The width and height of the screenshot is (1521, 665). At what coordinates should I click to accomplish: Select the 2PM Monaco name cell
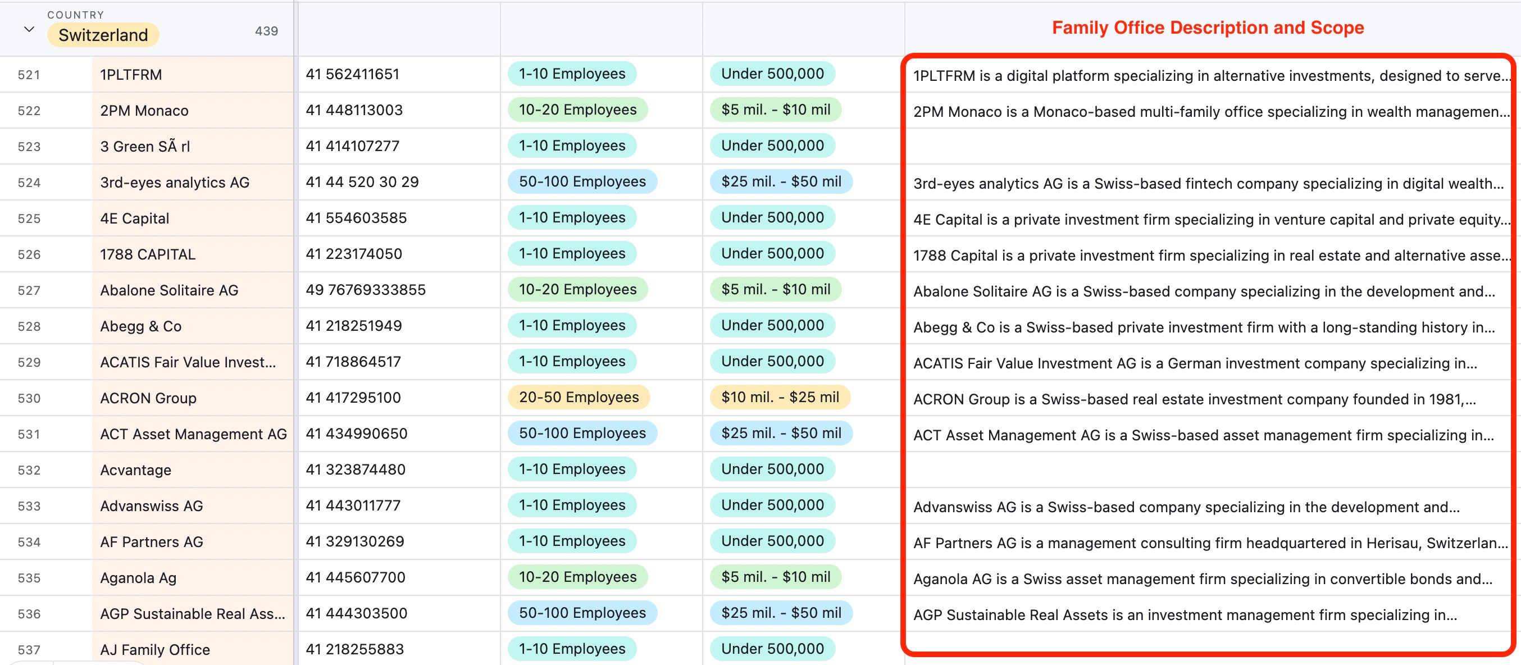[x=144, y=111]
